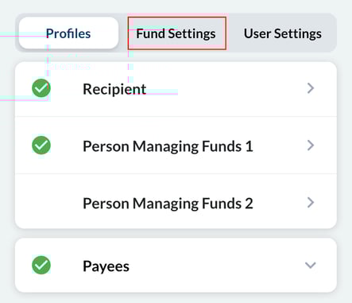Click the green checkmark for Person Managing Funds 1
This screenshot has width=352, height=303.
[x=41, y=146]
